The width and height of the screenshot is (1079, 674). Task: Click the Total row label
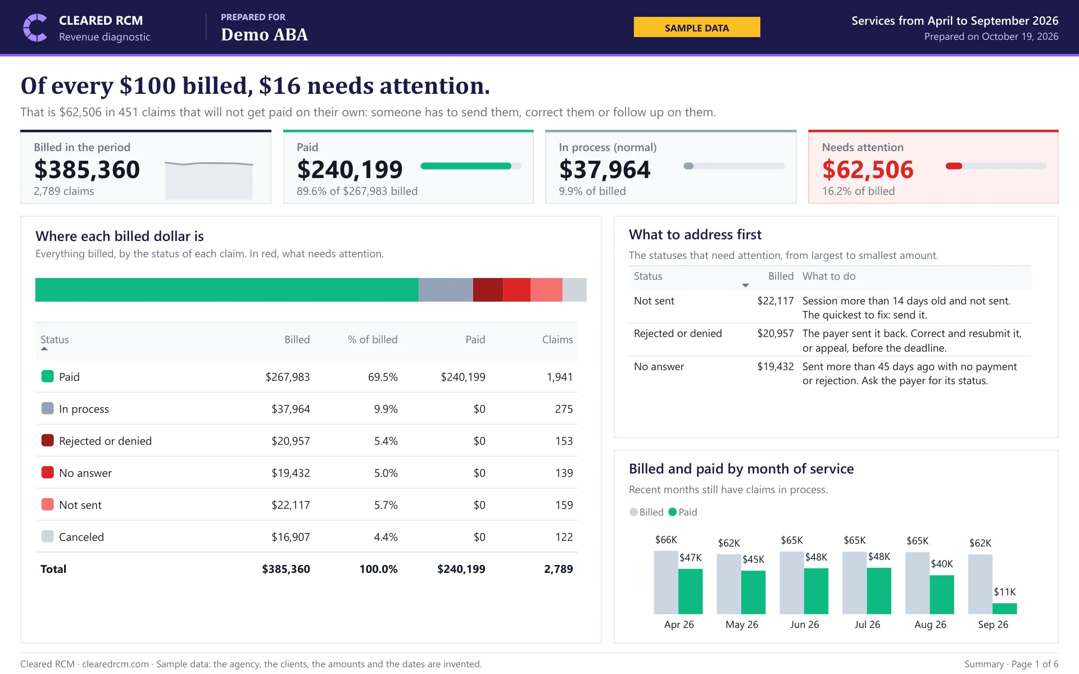click(x=53, y=569)
